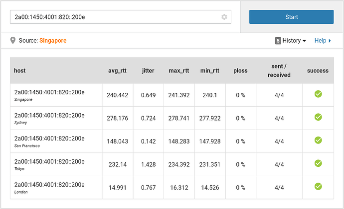Click success checkmark for Sydney row
The image size is (344, 209).
[318, 117]
